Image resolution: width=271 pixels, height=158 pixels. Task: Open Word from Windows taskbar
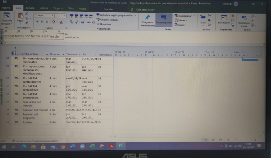coord(73,146)
